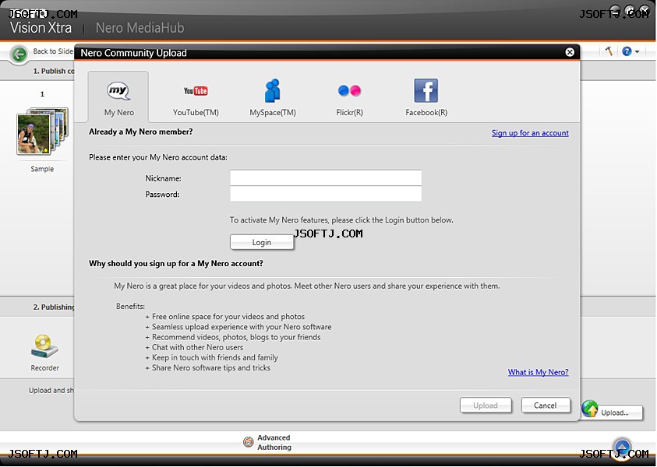Open the What is My Nero? link
The image size is (657, 467).
click(538, 372)
